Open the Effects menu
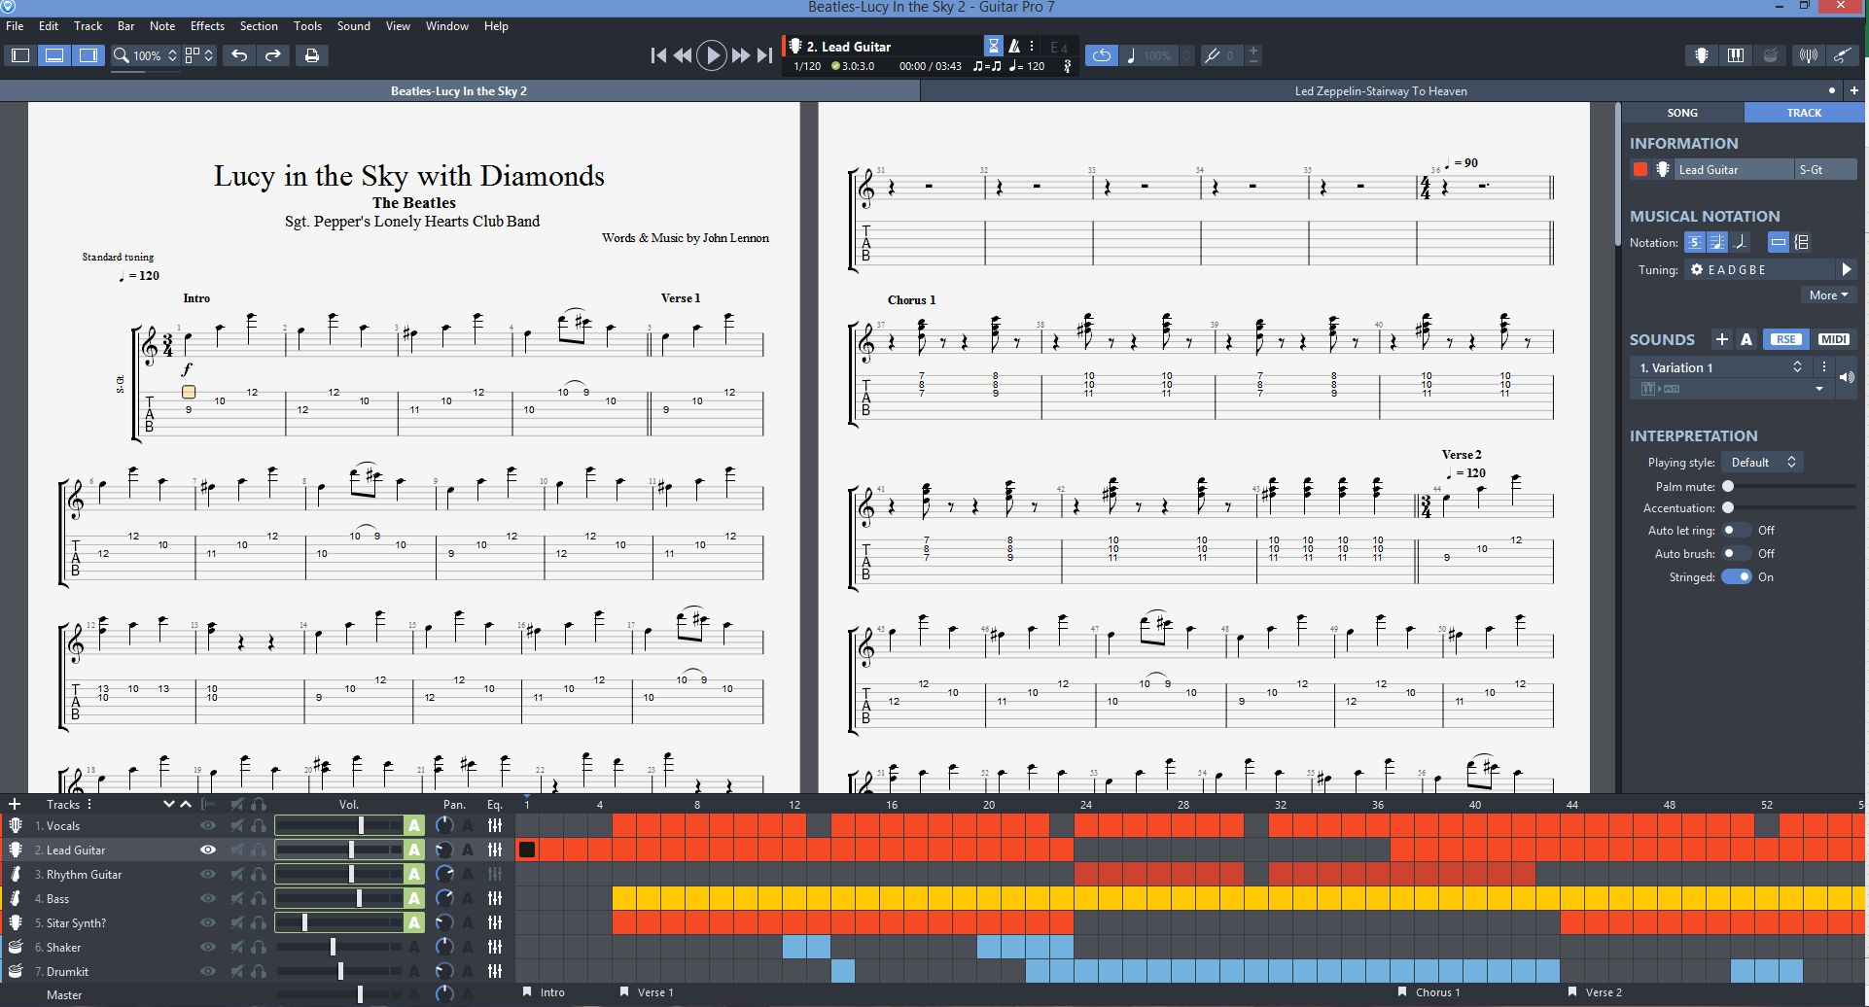 [x=207, y=26]
